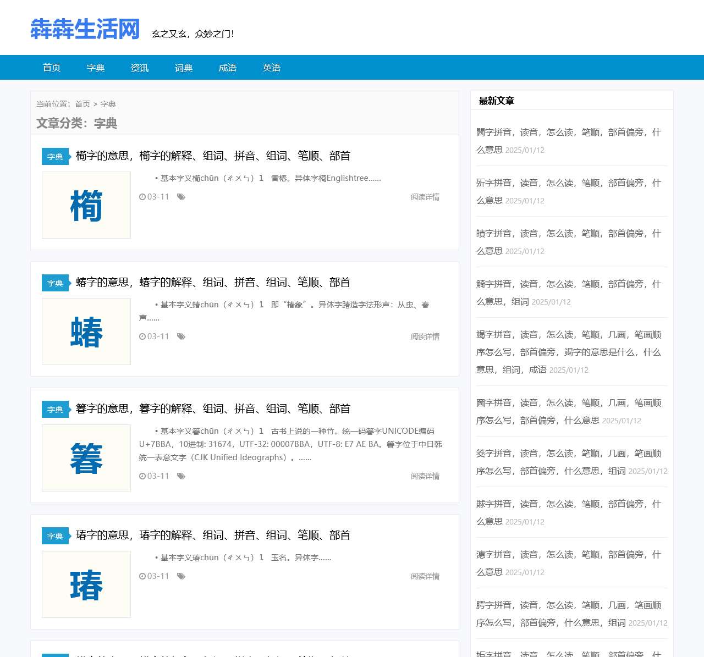The height and width of the screenshot is (657, 704).
Task: Click the tags icon under 瑃字 article
Action: 181,576
